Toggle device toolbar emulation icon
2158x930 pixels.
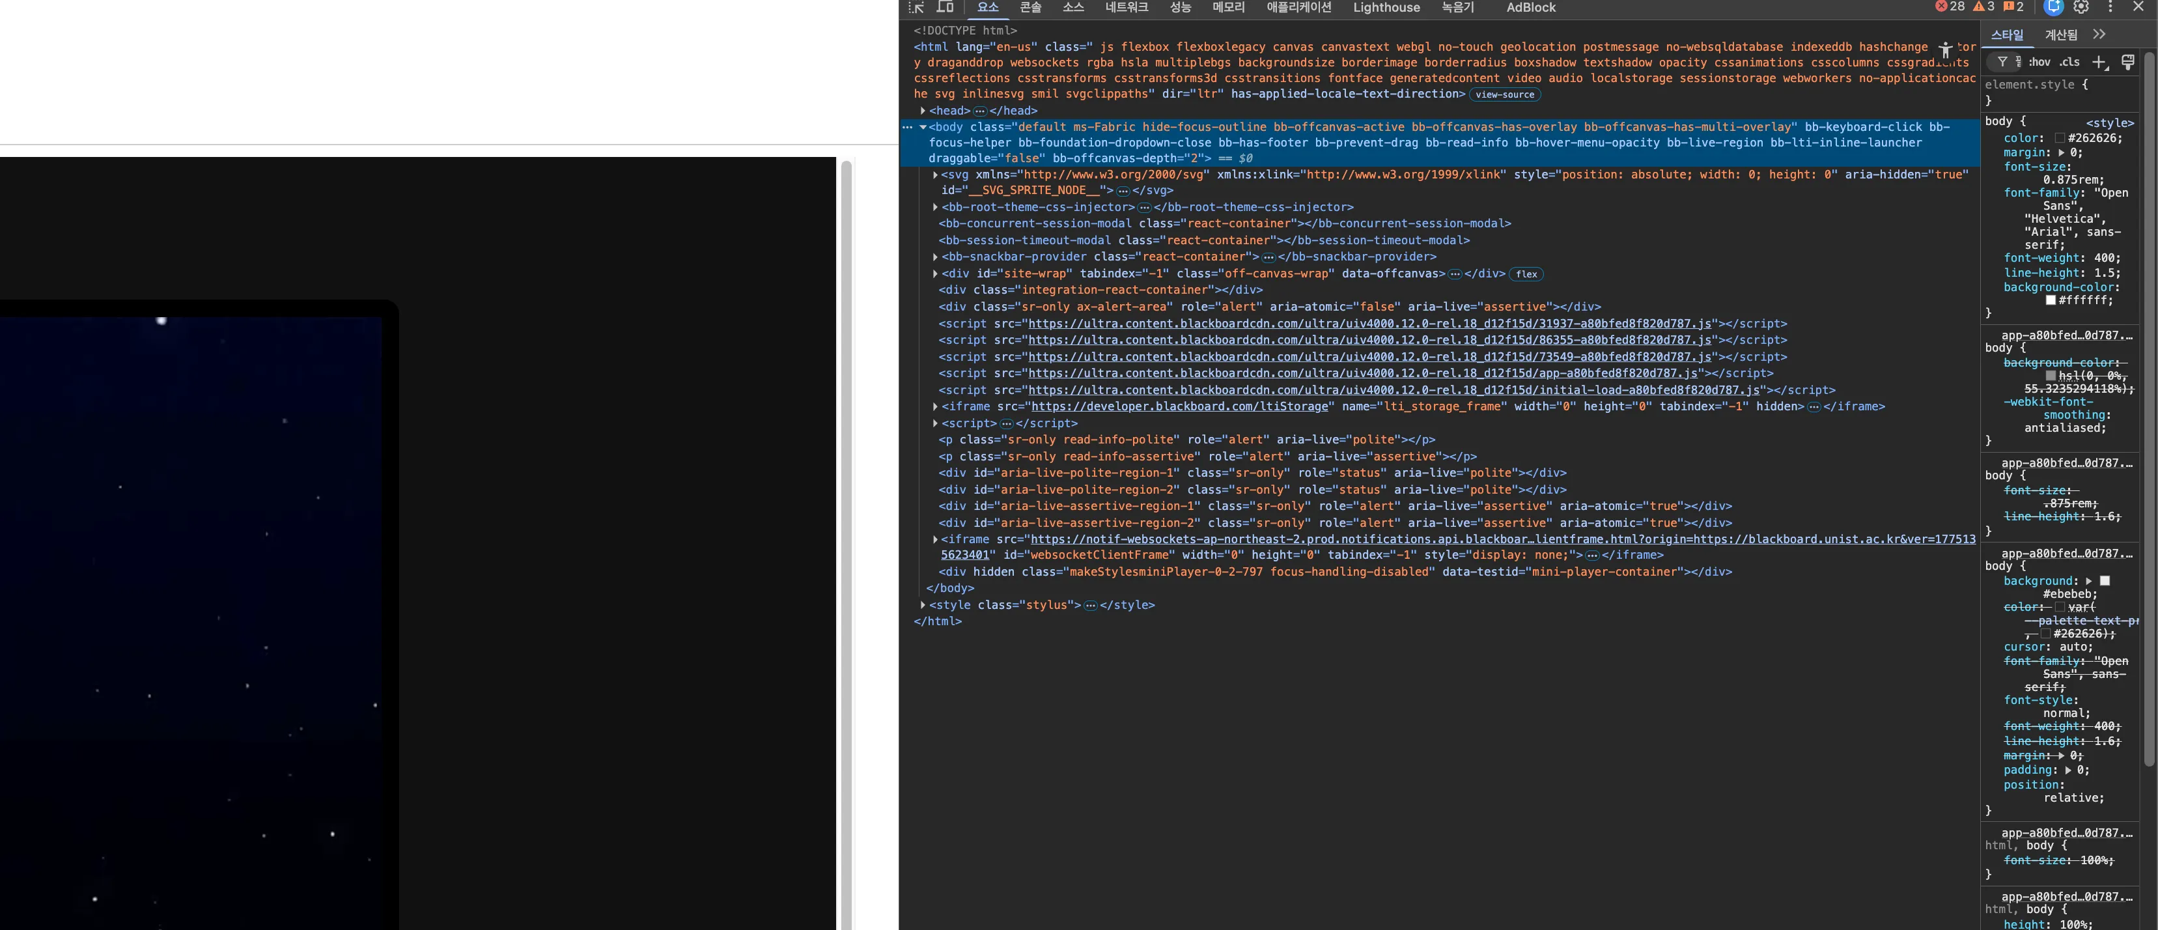click(x=945, y=8)
